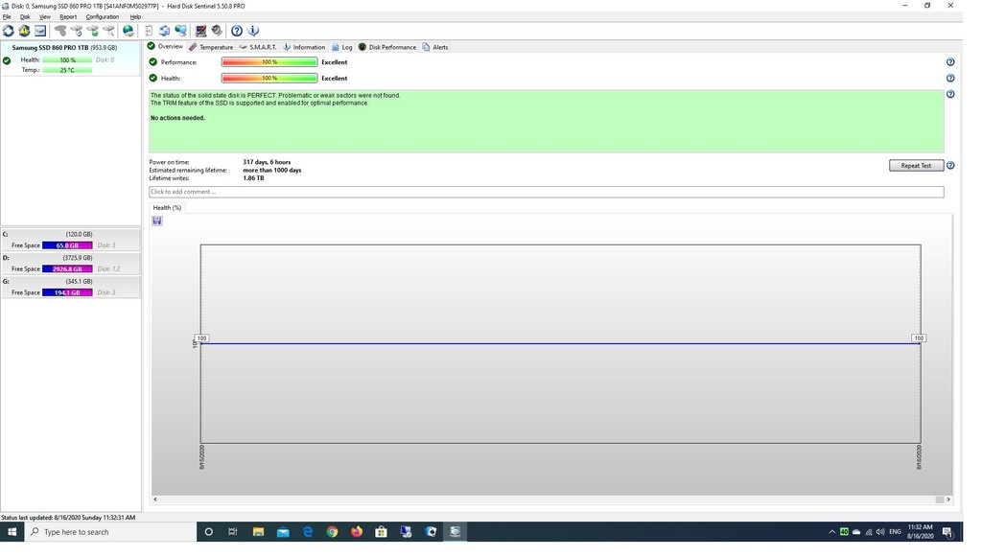Image resolution: width=982 pixels, height=558 pixels.
Task: Click the comment field 'Click to add comment'
Action: click(546, 193)
